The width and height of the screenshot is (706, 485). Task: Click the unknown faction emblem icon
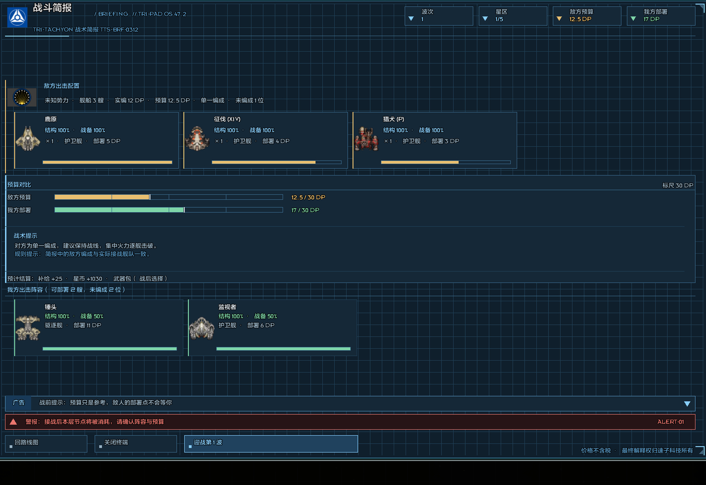point(22,97)
